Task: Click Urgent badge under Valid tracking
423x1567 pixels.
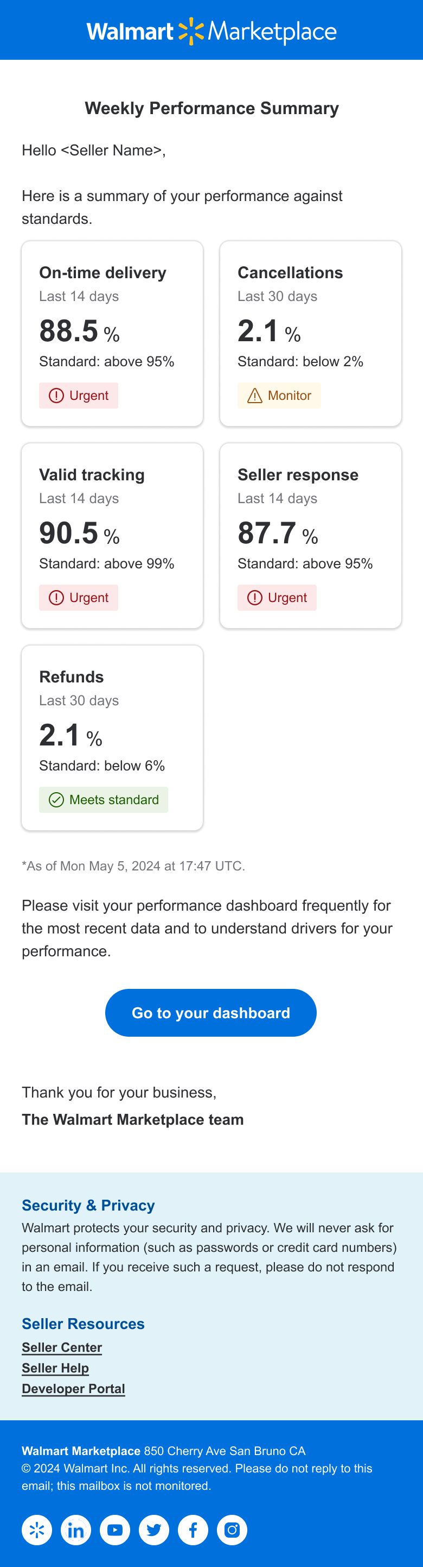Action: pos(79,597)
